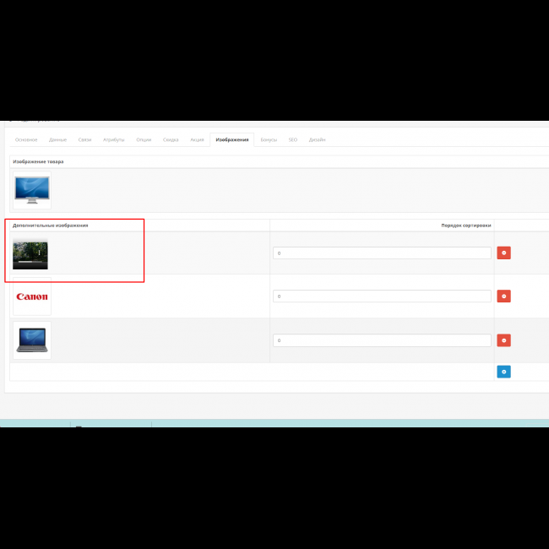The image size is (549, 549).
Task: Go to the Дизайн tab
Action: click(x=317, y=139)
